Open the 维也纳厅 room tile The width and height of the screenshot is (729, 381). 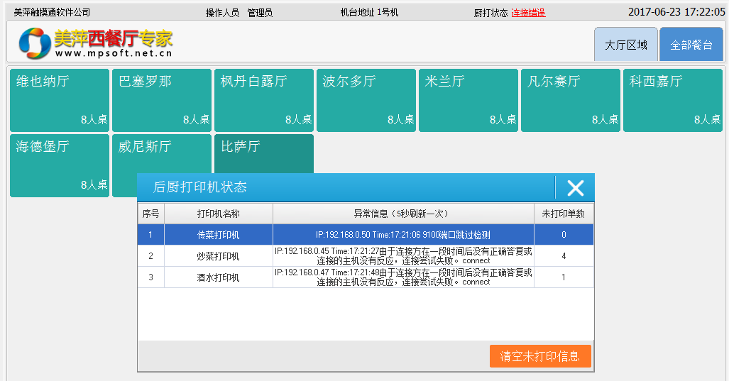(x=60, y=100)
